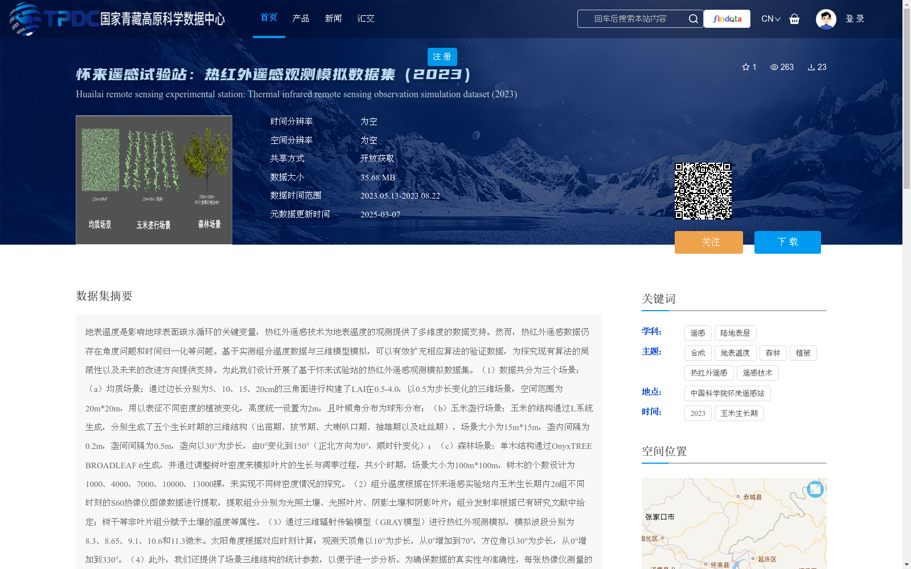Click the eye views count icon

tap(774, 67)
